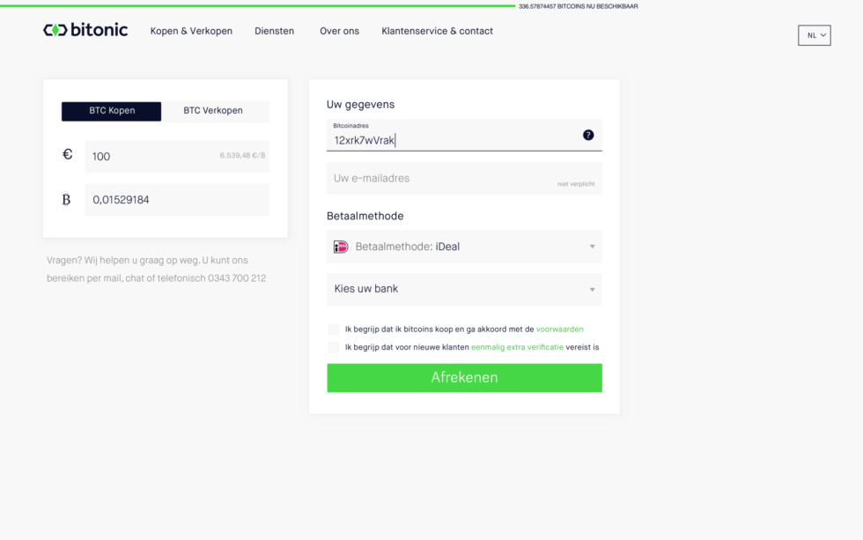Click the green Afrekenen button
The width and height of the screenshot is (863, 540).
pos(464,378)
